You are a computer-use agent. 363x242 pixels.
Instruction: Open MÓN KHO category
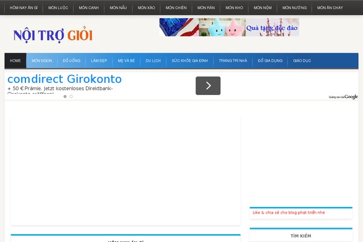(234, 8)
